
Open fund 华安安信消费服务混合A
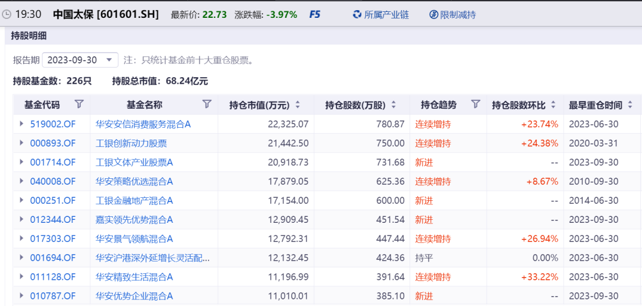(x=143, y=124)
